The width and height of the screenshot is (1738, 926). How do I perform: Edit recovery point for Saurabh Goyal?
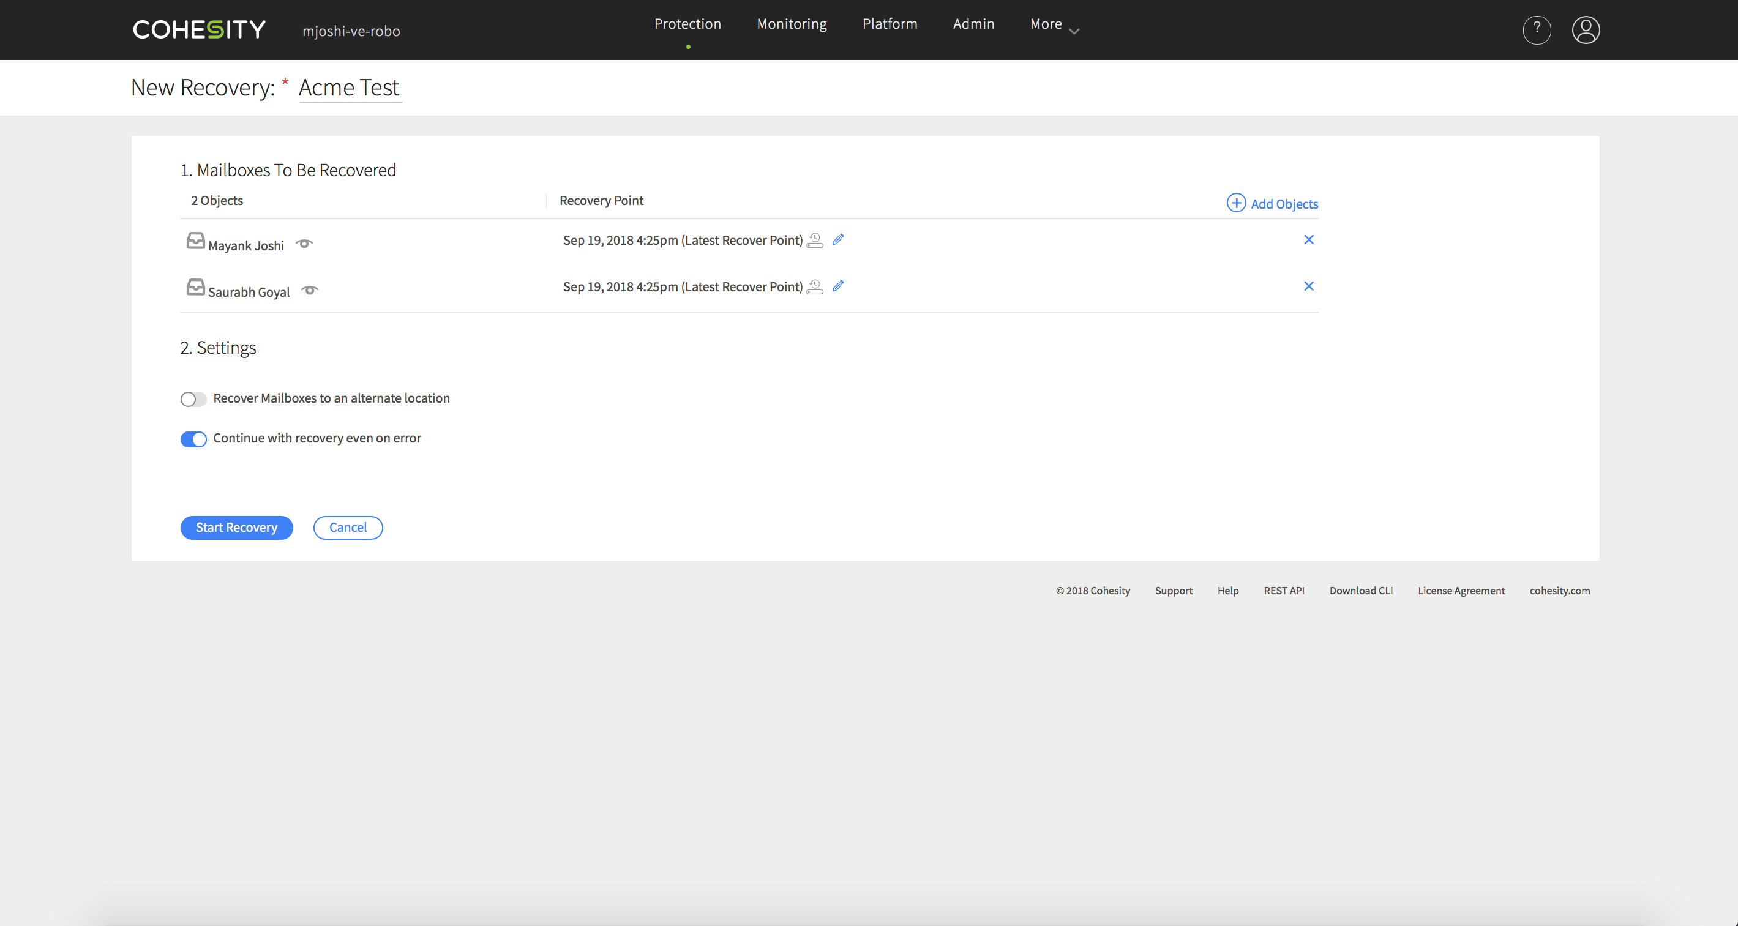[x=838, y=286]
